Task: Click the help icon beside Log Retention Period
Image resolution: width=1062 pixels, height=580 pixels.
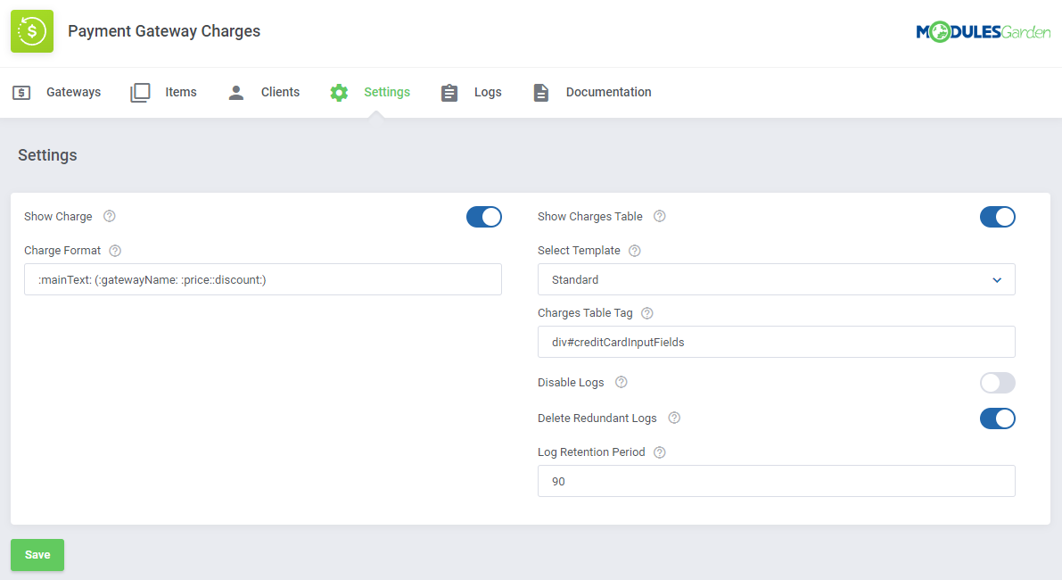Action: coord(659,452)
